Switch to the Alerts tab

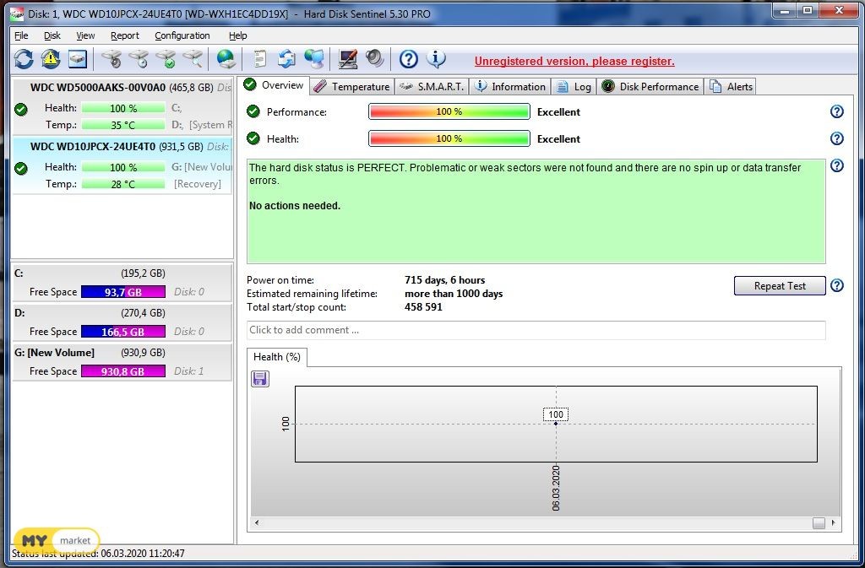coord(731,86)
